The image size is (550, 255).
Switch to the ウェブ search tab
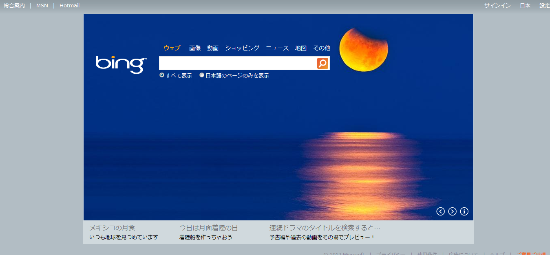[172, 48]
